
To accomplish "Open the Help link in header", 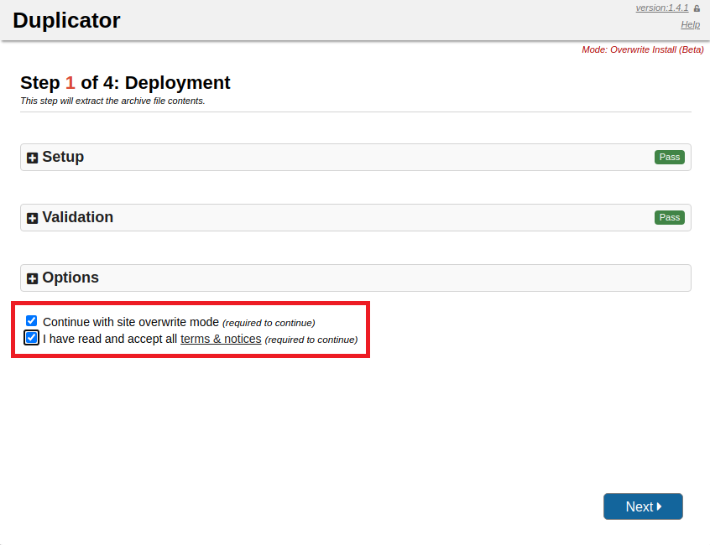I will tap(690, 25).
